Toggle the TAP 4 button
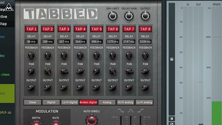Image resolution: width=222 pixels, height=125 pixels. pyautogui.click(x=80, y=29)
